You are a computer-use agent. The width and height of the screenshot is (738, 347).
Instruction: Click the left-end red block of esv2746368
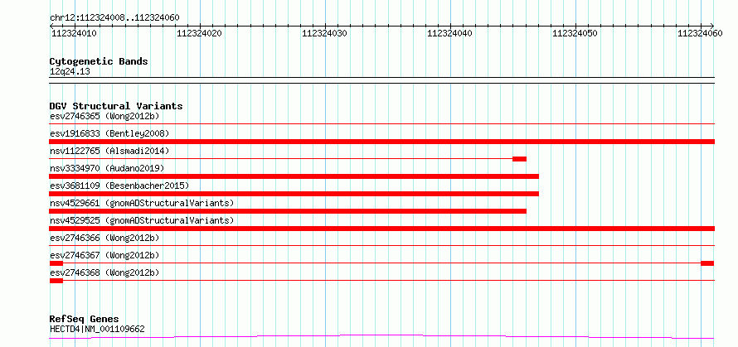coord(56,281)
